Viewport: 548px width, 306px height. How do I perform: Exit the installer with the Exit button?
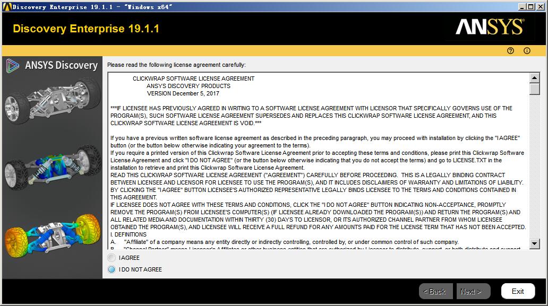pyautogui.click(x=518, y=291)
